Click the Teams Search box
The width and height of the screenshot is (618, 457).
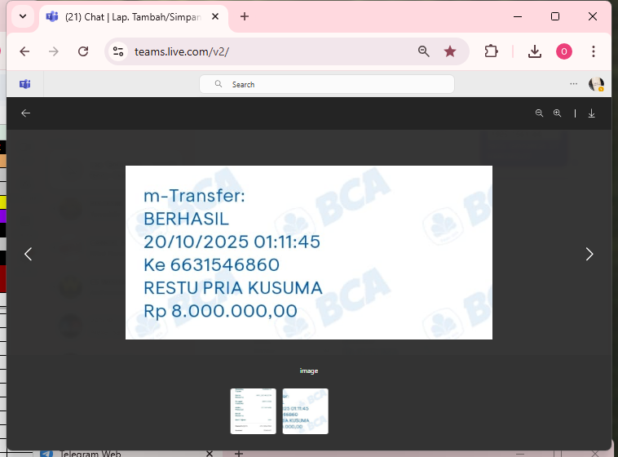click(327, 84)
